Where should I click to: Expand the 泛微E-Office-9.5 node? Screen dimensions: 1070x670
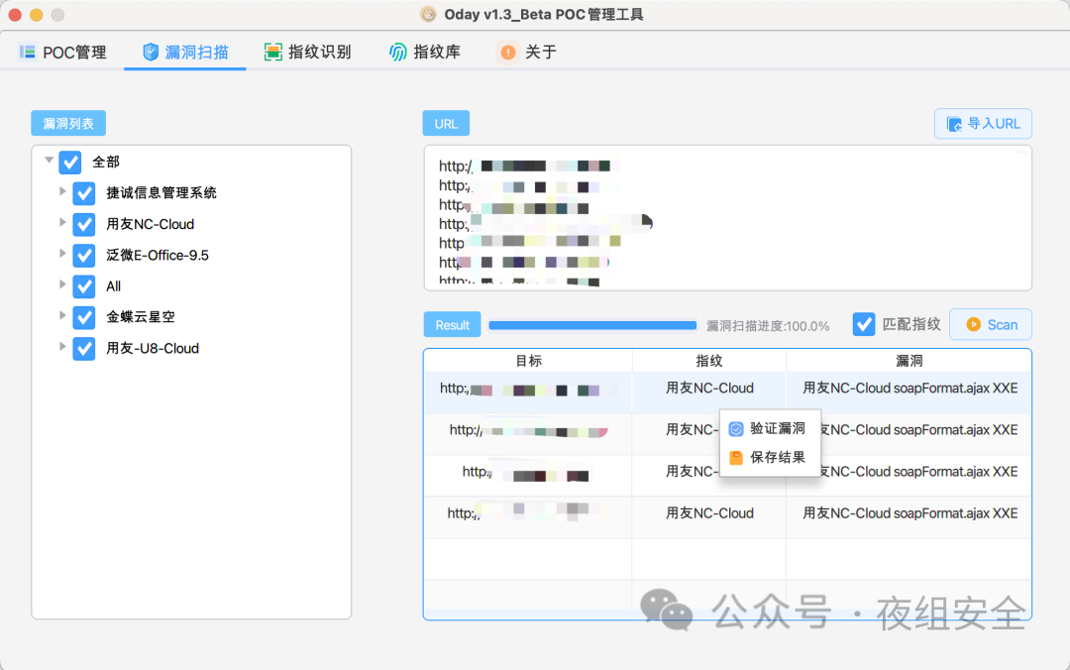pos(62,254)
